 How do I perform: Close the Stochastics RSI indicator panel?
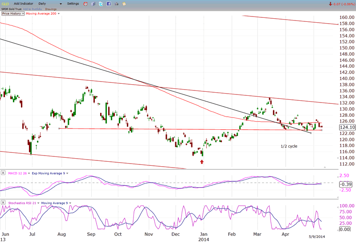pos(3,203)
